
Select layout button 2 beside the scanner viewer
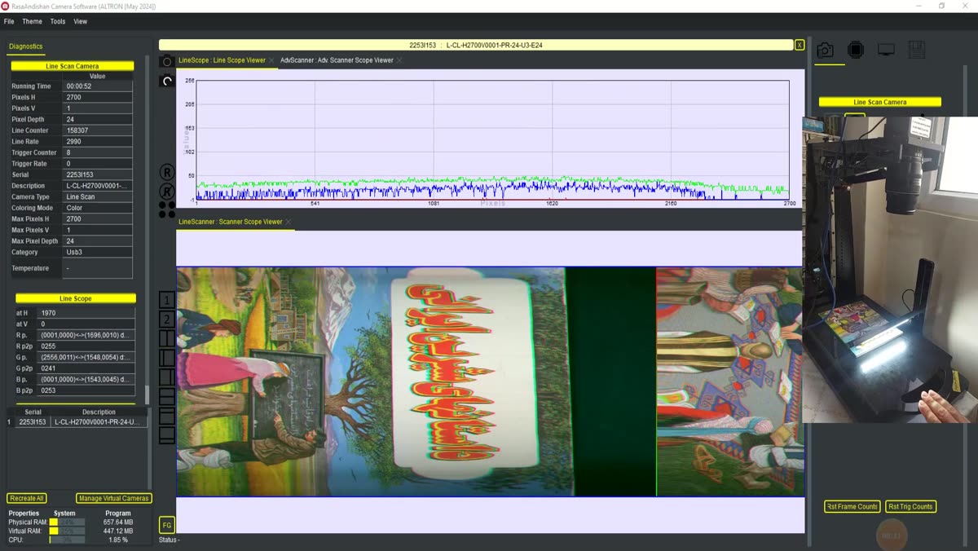click(x=166, y=319)
